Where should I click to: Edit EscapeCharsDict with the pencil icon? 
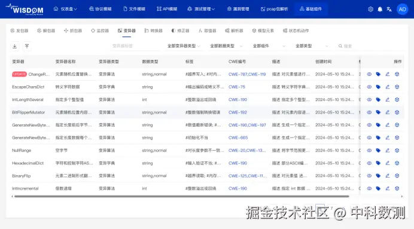388,87
